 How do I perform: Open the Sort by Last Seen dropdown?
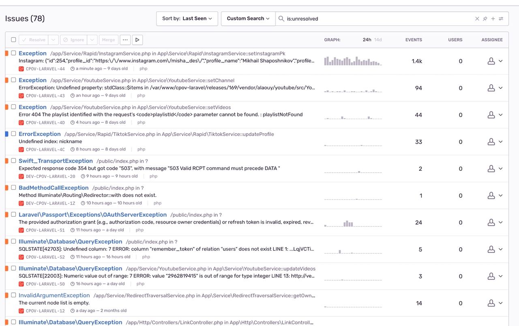point(187,19)
